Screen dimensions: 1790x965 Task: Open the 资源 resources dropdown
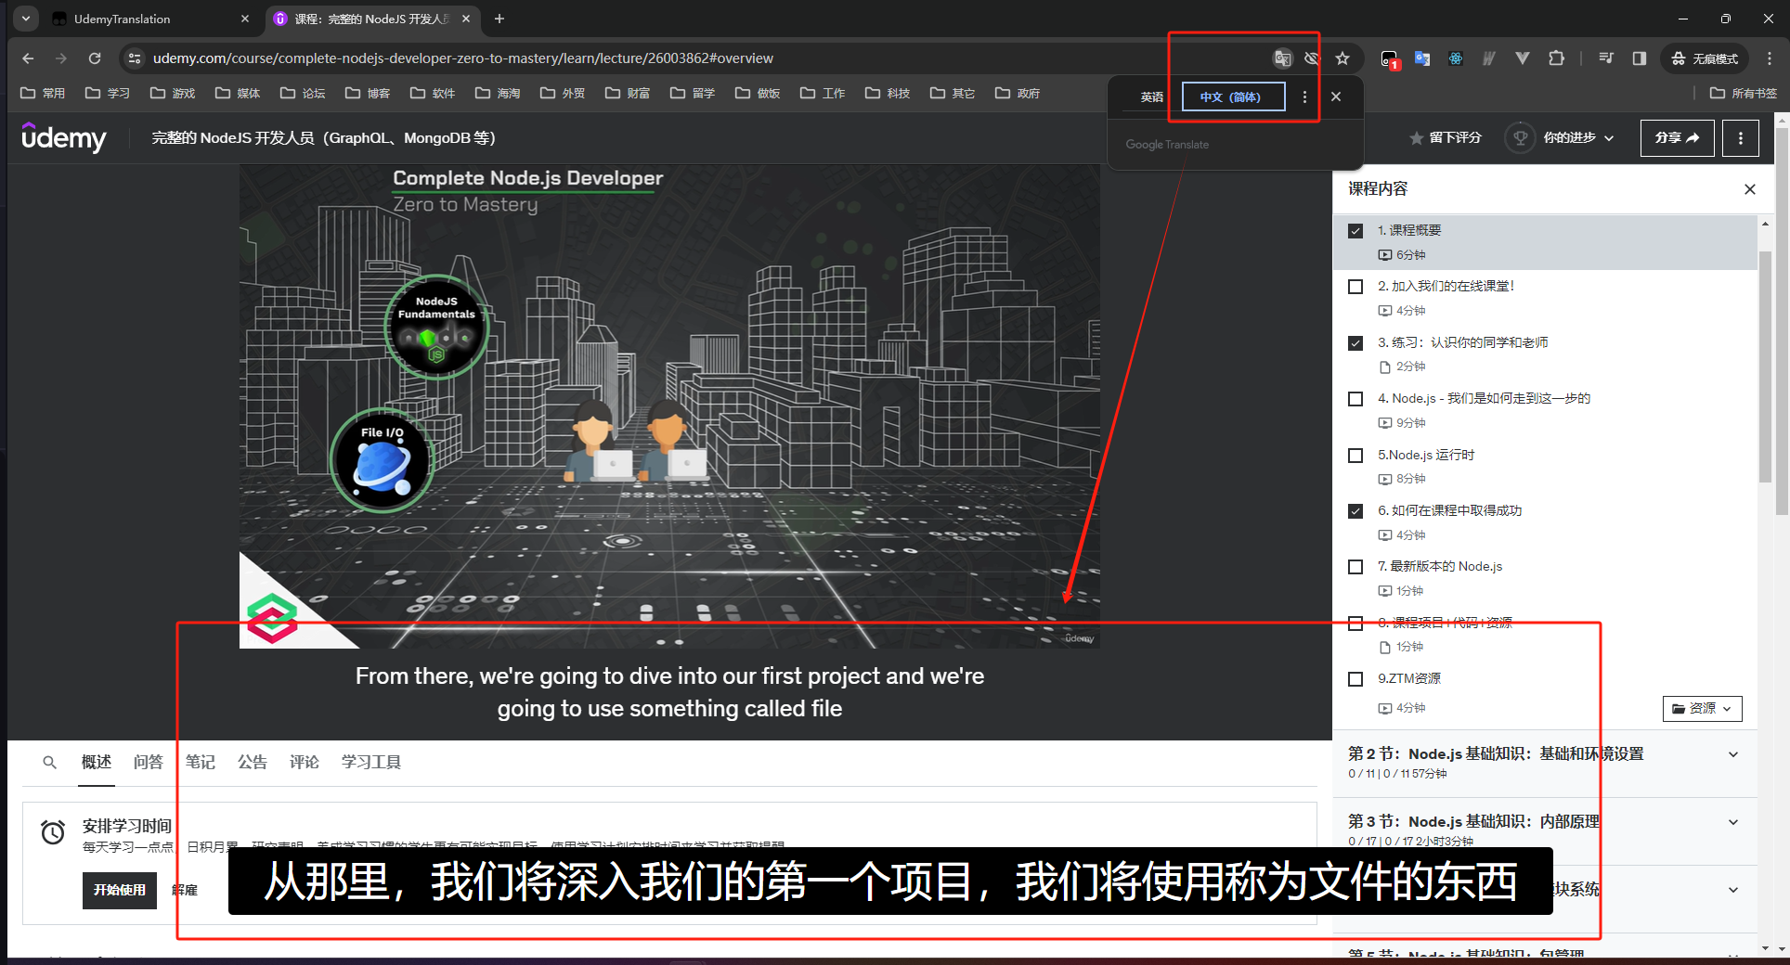tap(1702, 708)
